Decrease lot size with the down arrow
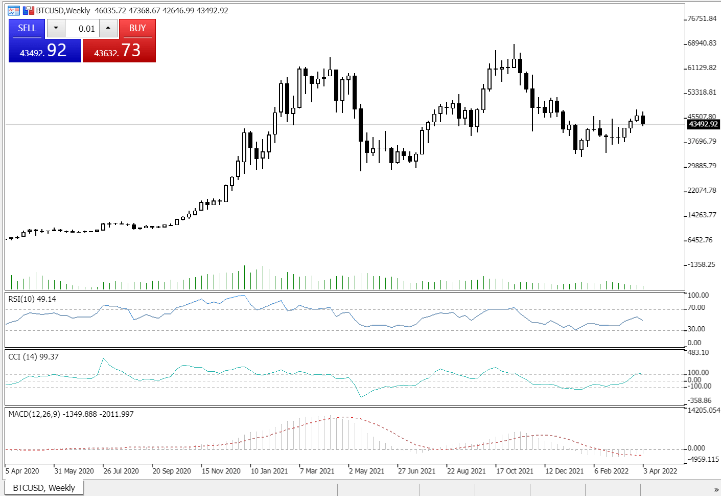This screenshot has height=496, width=721. (x=56, y=28)
